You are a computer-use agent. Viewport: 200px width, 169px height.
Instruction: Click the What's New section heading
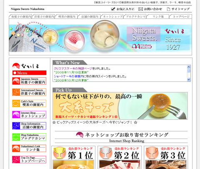67,63
